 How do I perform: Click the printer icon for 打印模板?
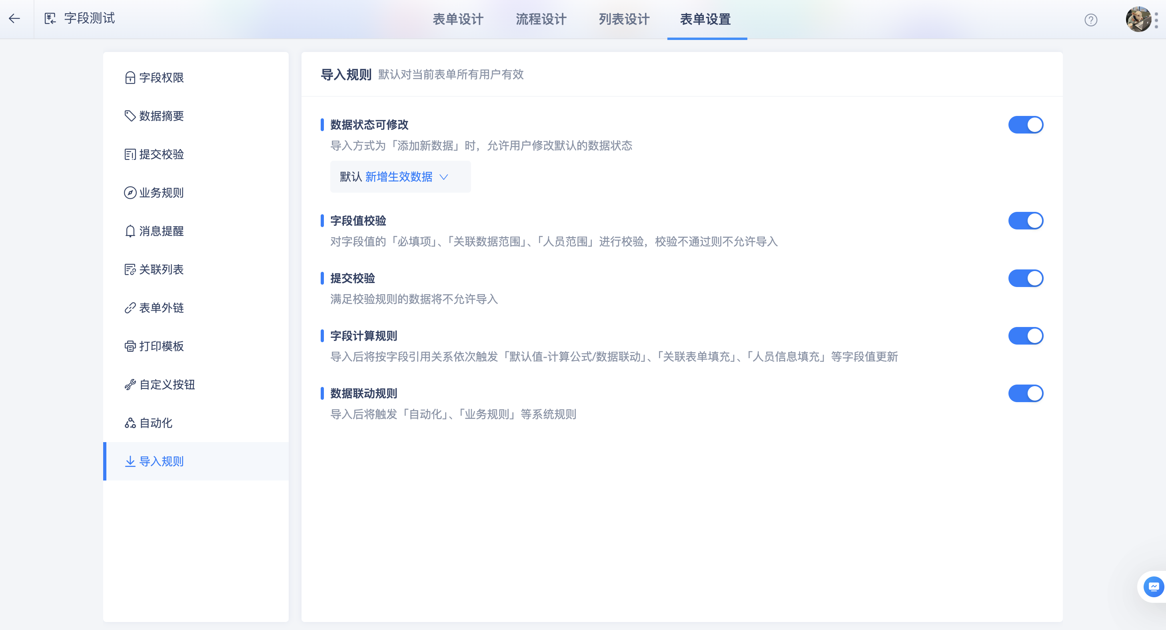coord(130,346)
